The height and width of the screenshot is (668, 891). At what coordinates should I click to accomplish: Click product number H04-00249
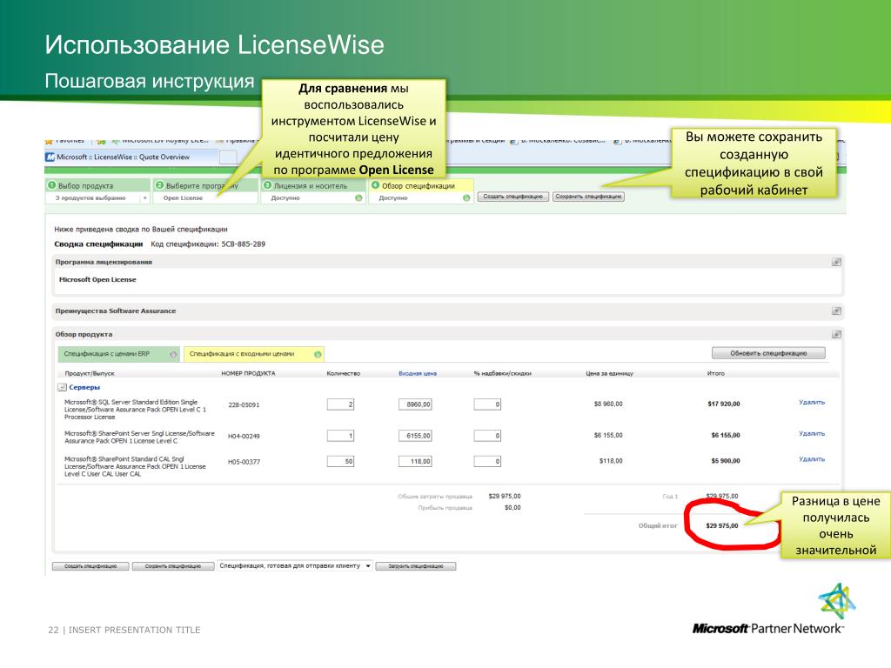point(244,437)
